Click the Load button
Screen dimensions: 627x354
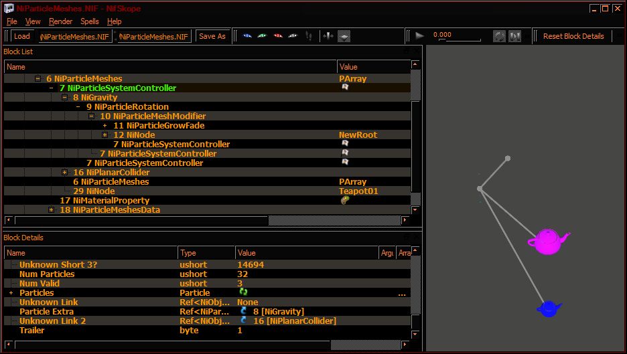(x=22, y=36)
